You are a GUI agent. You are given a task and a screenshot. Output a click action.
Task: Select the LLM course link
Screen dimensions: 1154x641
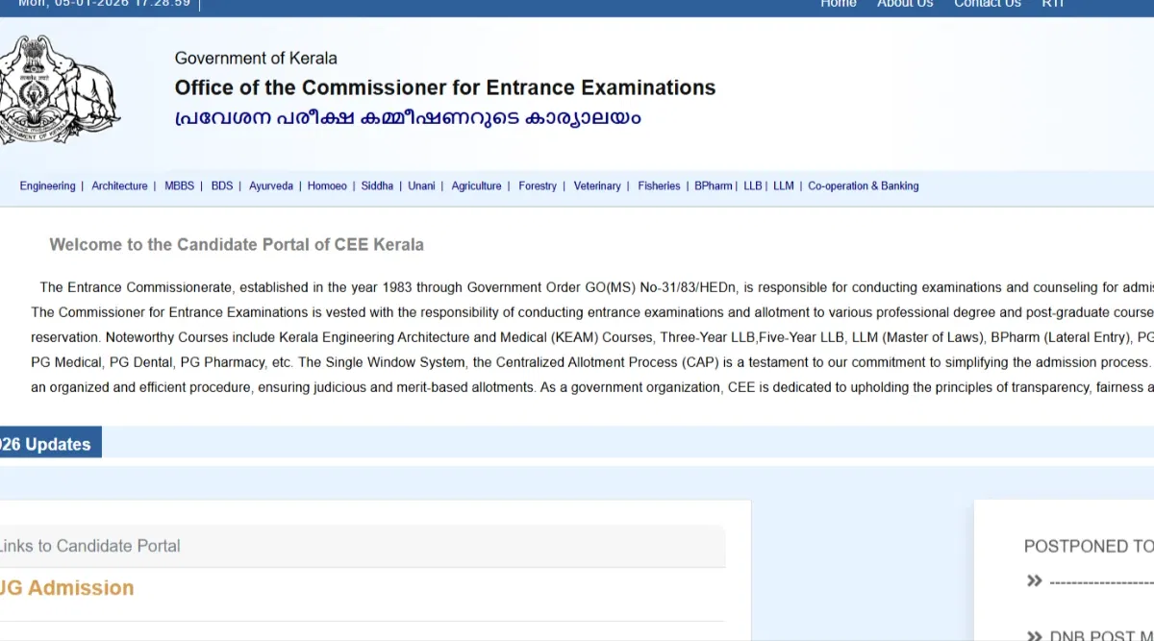[x=784, y=186]
